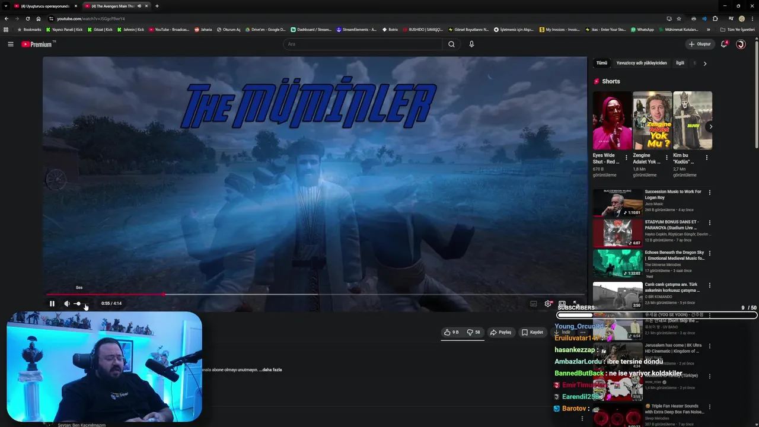The image size is (759, 427).
Task: Like the video with thumbs up
Action: tap(452, 332)
